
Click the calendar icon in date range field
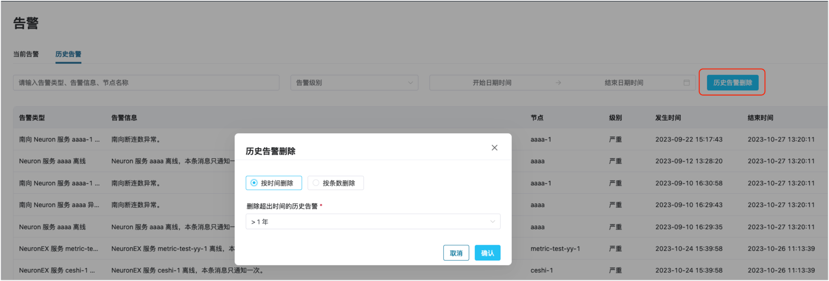coord(686,83)
